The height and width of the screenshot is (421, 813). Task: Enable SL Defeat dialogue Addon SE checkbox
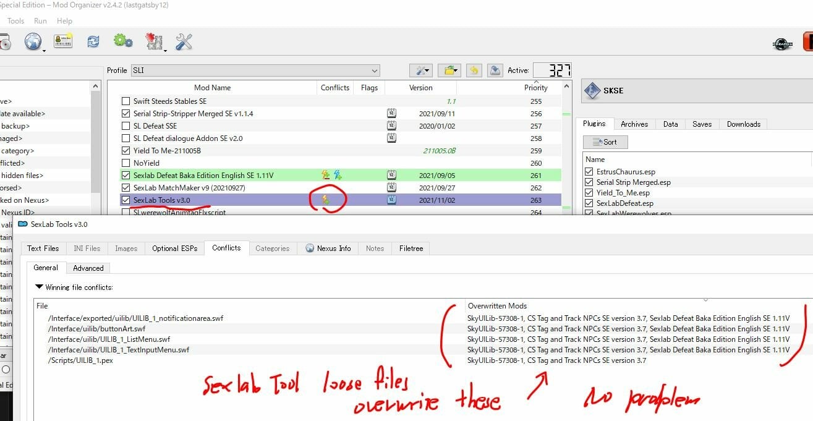126,138
